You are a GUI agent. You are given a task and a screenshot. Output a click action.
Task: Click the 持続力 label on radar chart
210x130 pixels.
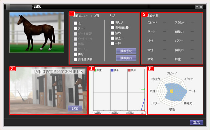pos(156,79)
